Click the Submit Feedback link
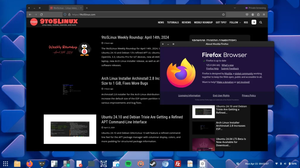Screen dimensions: 300x168 click(x=230, y=69)
